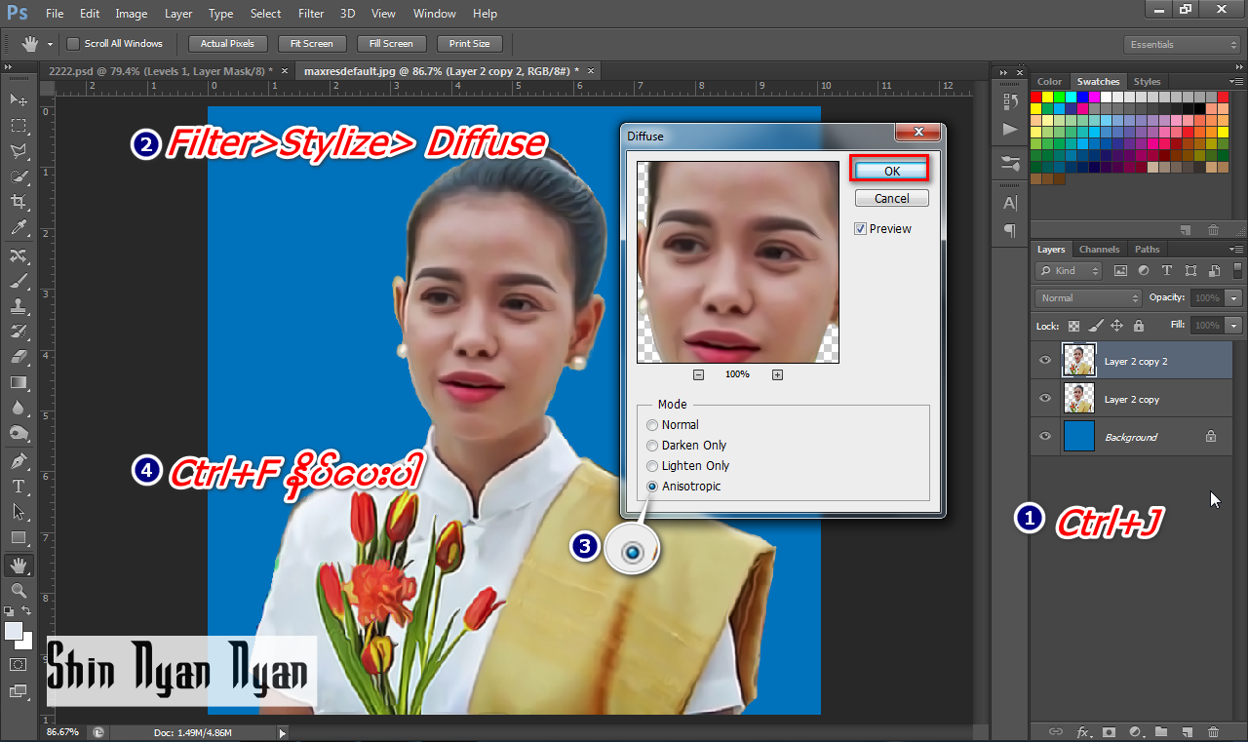Hide Layer 2 copy 2 visibility eye
1248x742 pixels.
pyautogui.click(x=1045, y=361)
